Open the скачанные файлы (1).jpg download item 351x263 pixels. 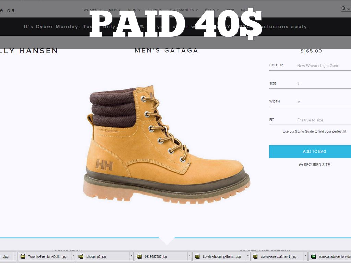point(278,256)
